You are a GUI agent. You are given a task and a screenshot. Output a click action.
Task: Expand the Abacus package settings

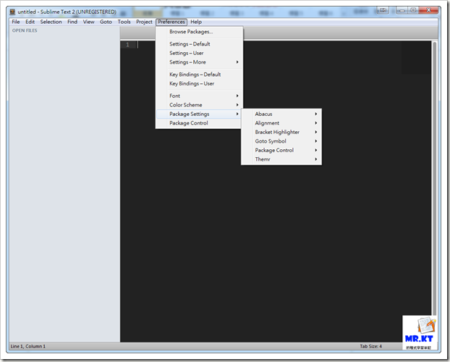click(x=281, y=114)
